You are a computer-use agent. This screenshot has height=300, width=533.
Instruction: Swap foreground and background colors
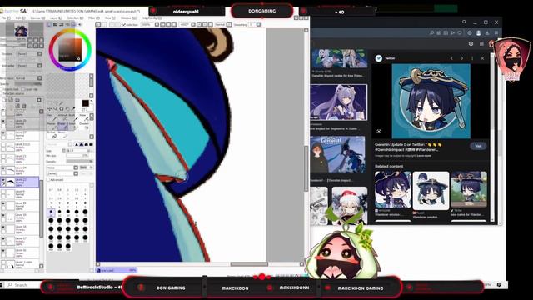pos(92,102)
